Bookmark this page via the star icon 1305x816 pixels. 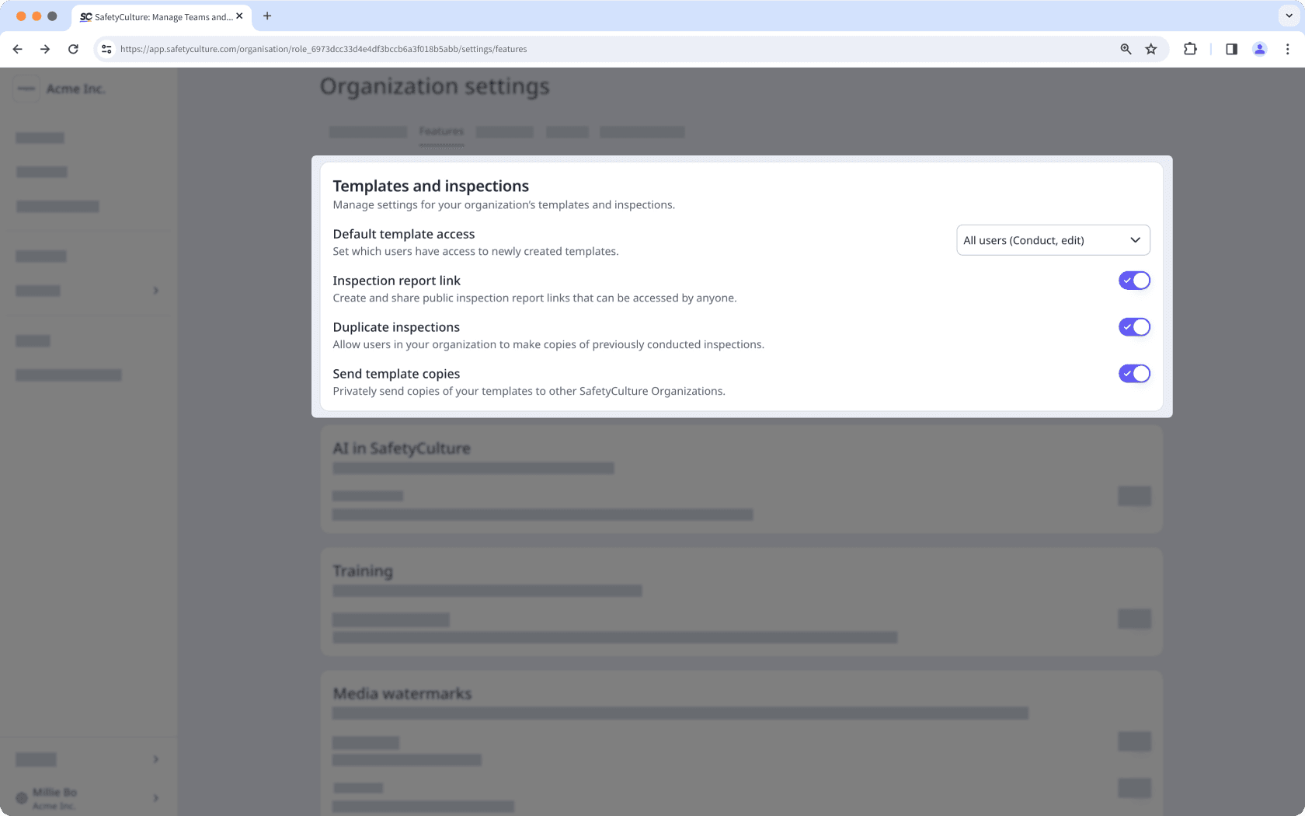point(1150,48)
